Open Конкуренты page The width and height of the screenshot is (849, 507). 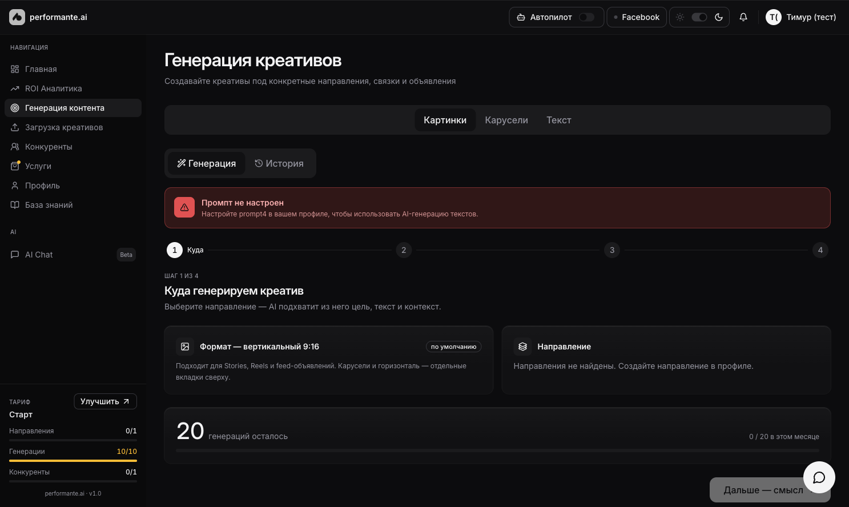coord(73,147)
